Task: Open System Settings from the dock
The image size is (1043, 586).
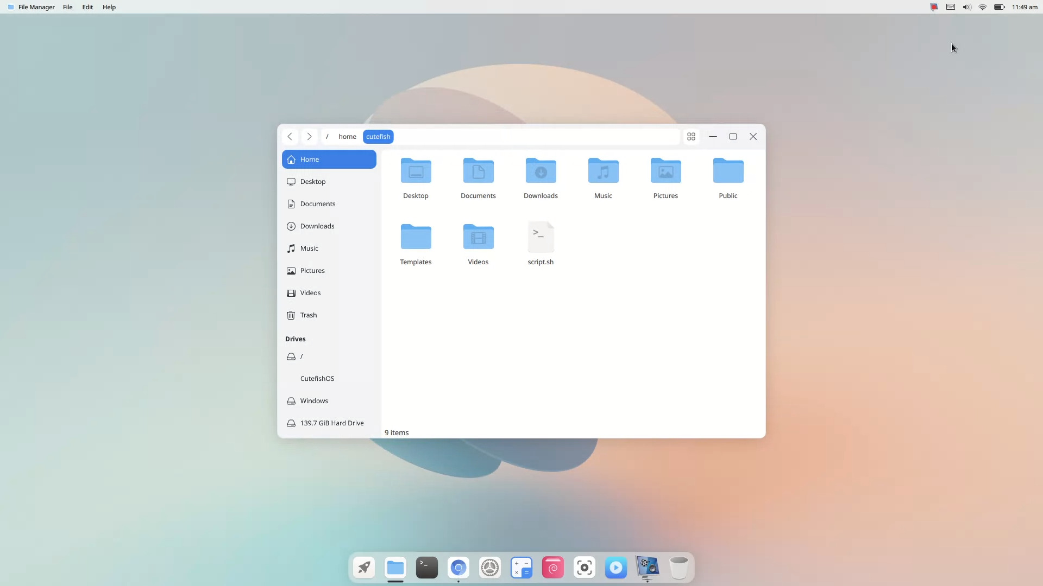Action: pyautogui.click(x=490, y=568)
